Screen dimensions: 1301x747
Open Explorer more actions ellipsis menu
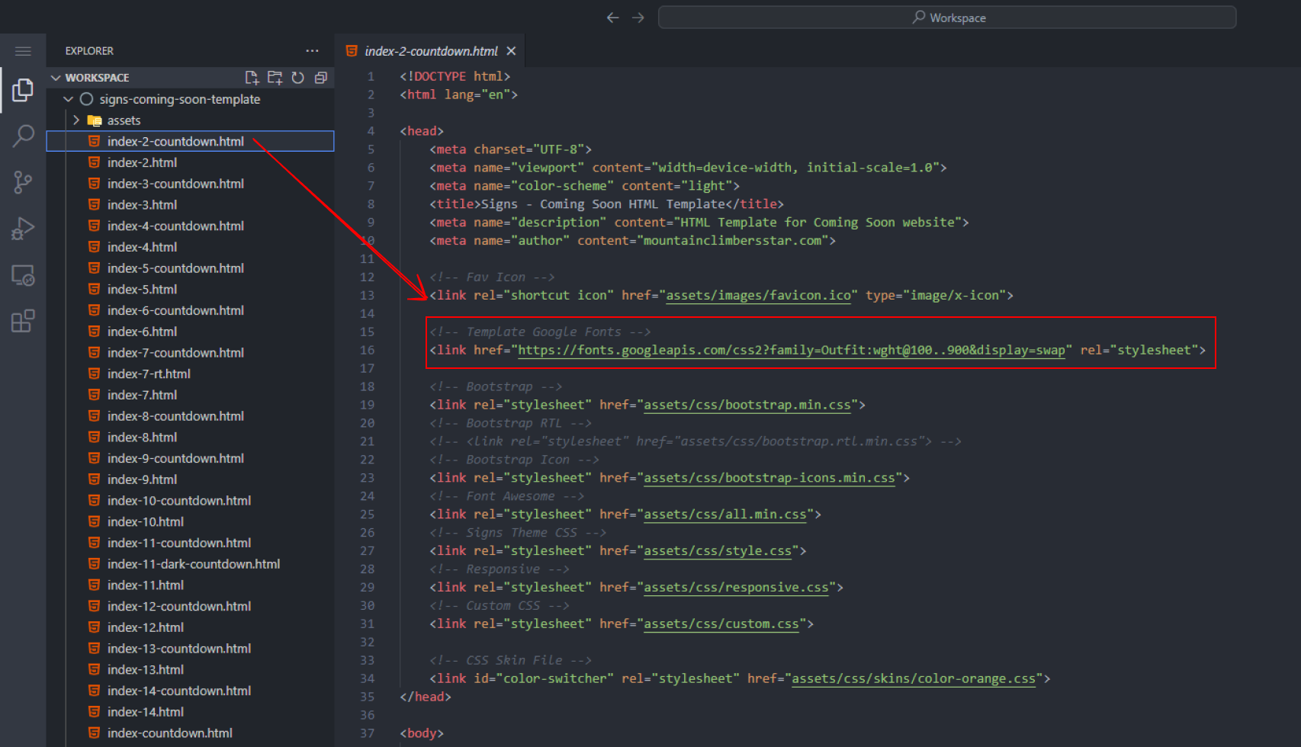(x=312, y=51)
